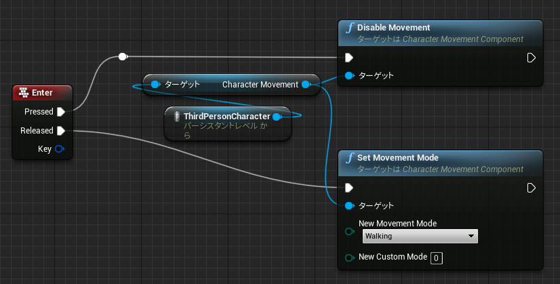Click ThirdPersonCharacter output pin
The height and width of the screenshot is (284, 560).
coord(277,117)
